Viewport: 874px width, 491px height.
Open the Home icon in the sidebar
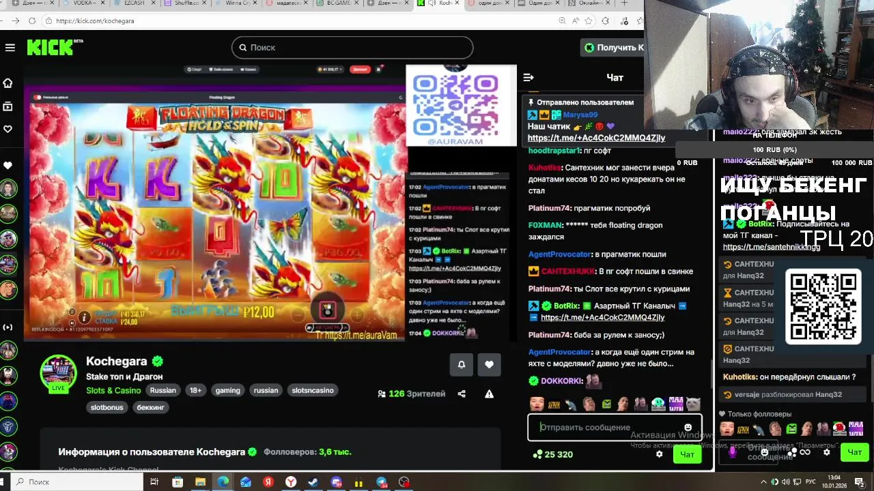8,83
